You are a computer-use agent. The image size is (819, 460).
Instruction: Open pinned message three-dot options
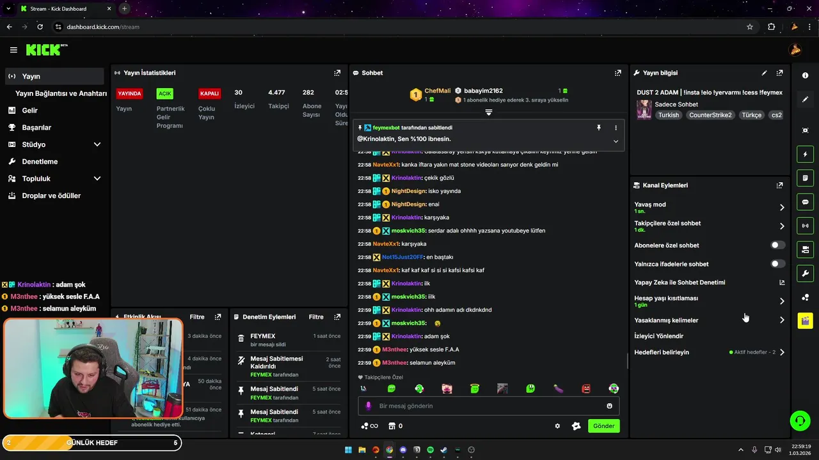pyautogui.click(x=616, y=128)
